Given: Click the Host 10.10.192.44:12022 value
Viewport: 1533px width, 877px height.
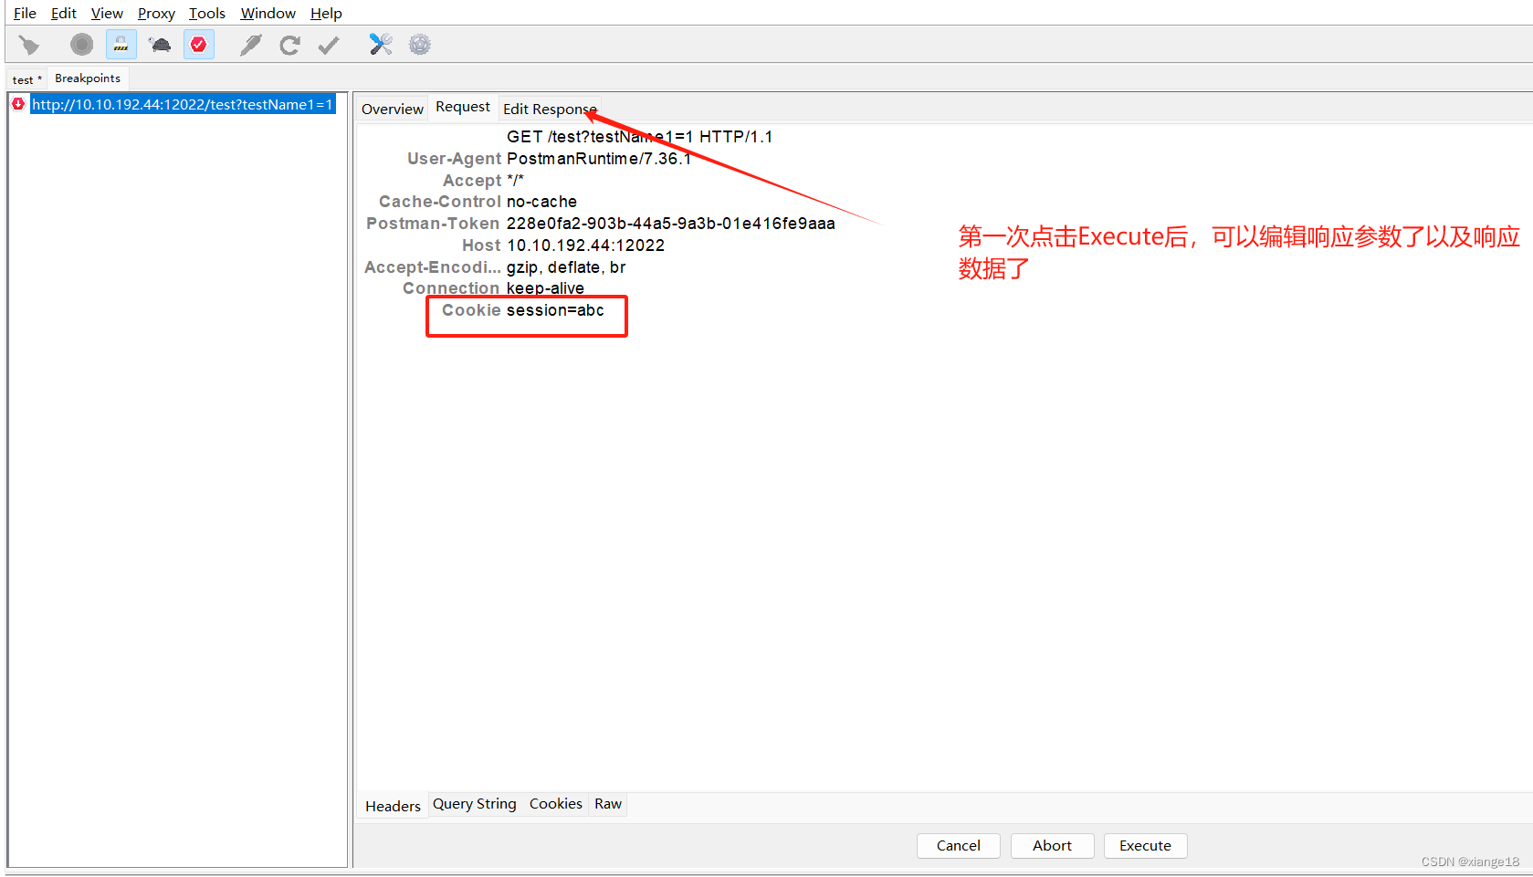Looking at the screenshot, I should (x=585, y=245).
